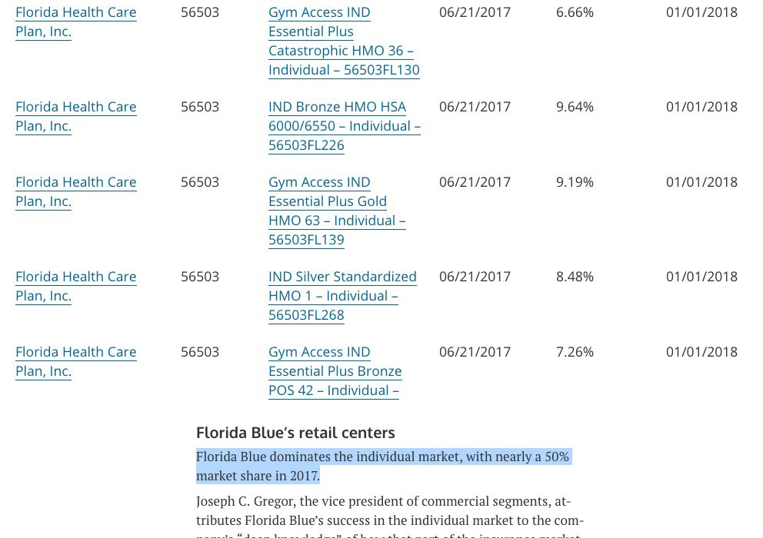Screen dimensions: 763x538
Task: Click the paragraph starting with Joseph C. Gregor
Action: (x=390, y=518)
